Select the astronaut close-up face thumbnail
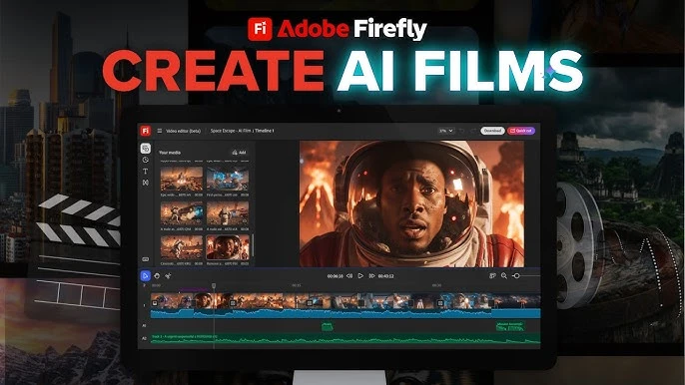Image resolution: width=685 pixels, height=385 pixels. pyautogui.click(x=228, y=247)
